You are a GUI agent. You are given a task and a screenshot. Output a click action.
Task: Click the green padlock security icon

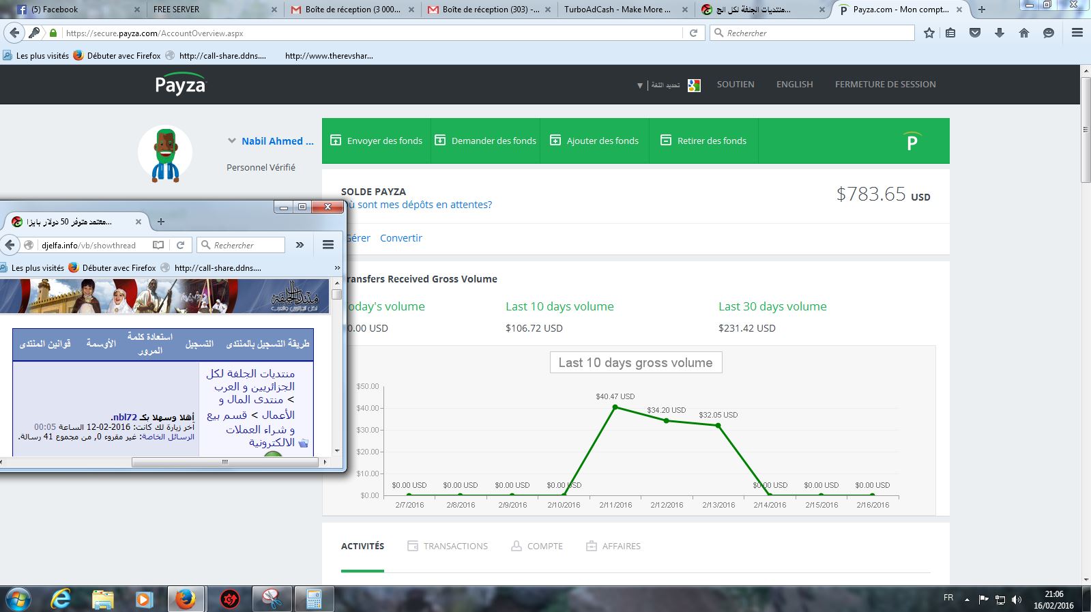click(53, 33)
